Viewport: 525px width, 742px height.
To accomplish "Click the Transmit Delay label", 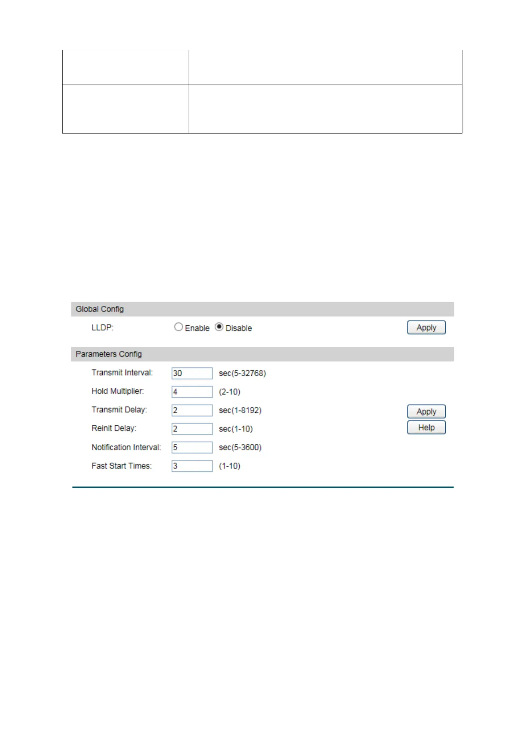I will pos(119,410).
